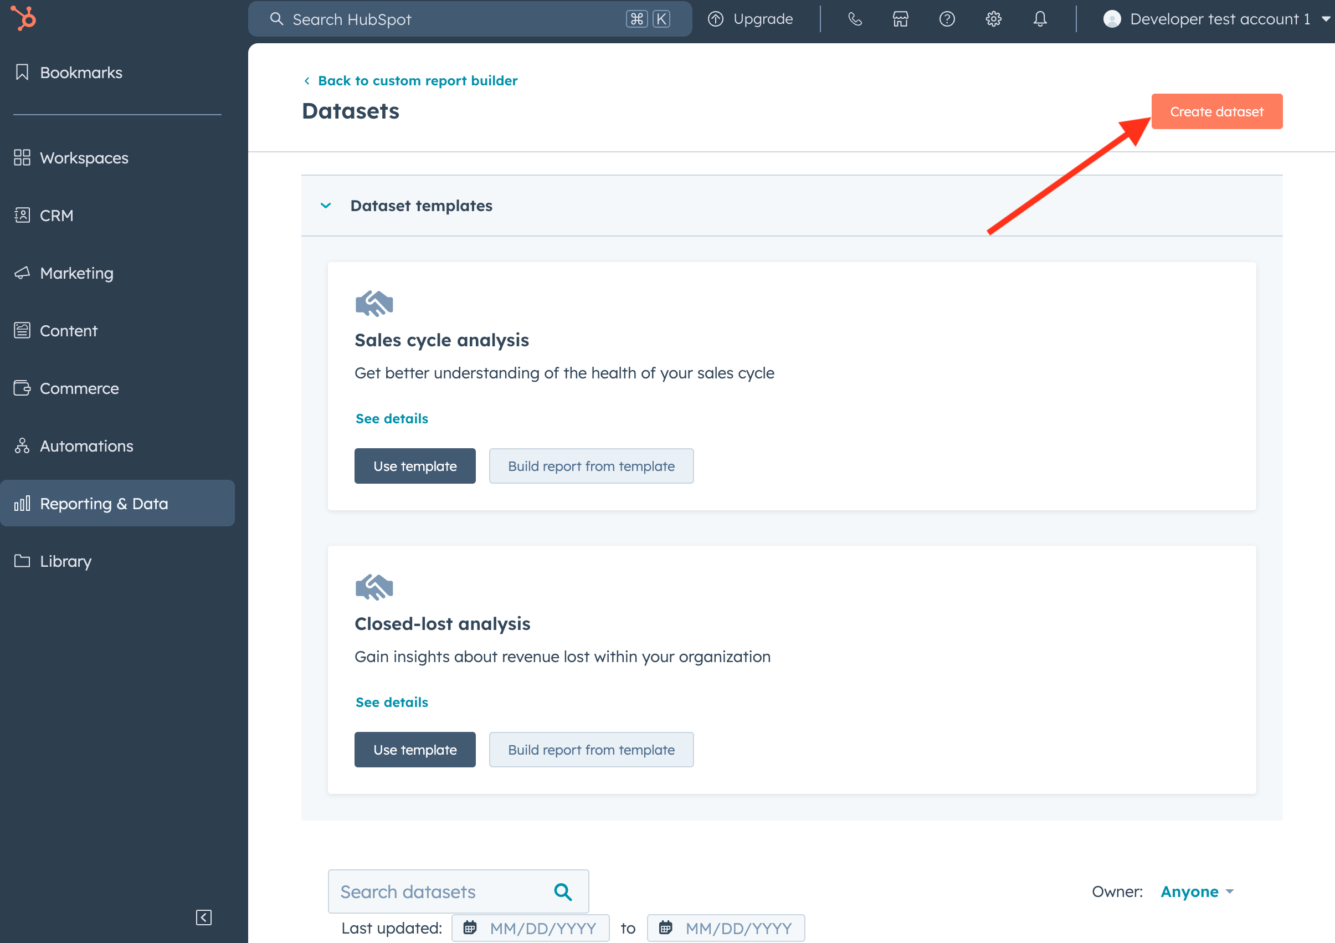This screenshot has height=943, width=1335.
Task: Select Reporting & Data menu item
Action: tap(117, 503)
